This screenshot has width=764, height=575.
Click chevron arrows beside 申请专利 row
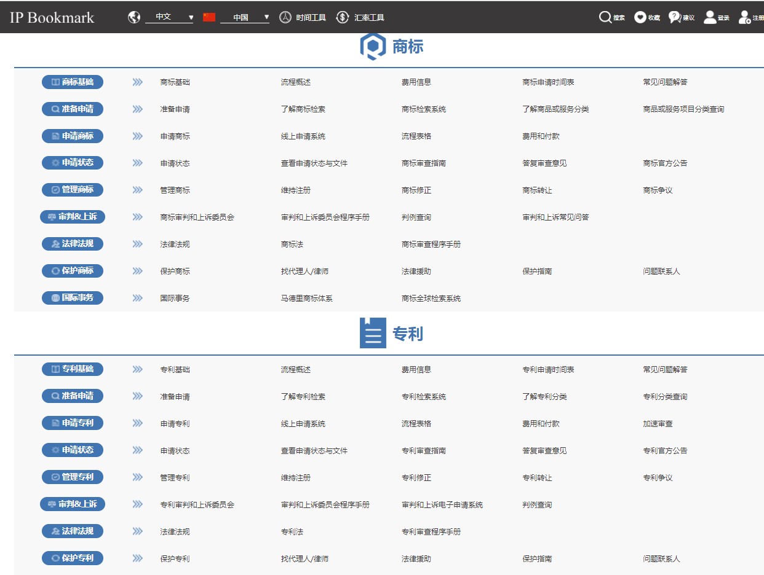[x=138, y=423]
